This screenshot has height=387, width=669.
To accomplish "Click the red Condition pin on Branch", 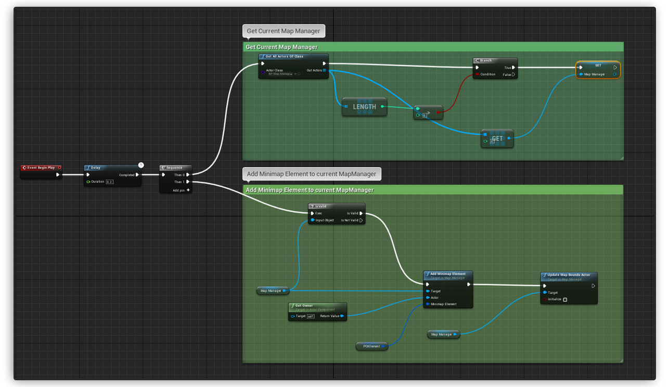I will [477, 74].
